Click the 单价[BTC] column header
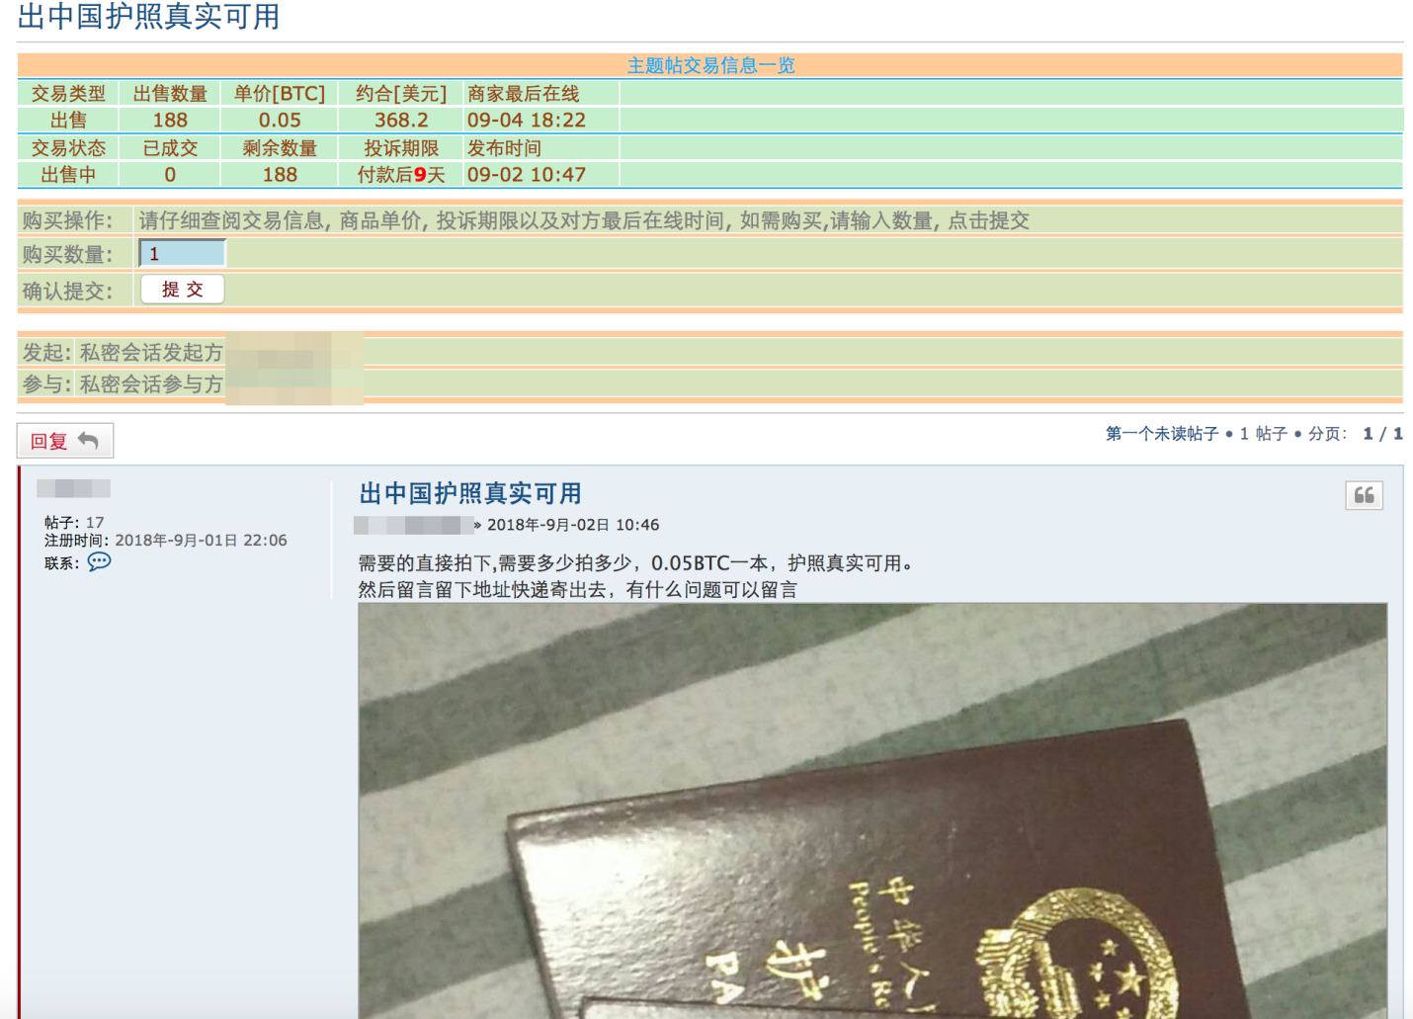This screenshot has width=1413, height=1019. click(279, 94)
